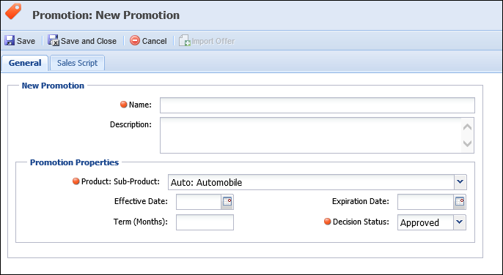The width and height of the screenshot is (503, 275).
Task: Click the Term (Months) input field
Action: [x=205, y=222]
